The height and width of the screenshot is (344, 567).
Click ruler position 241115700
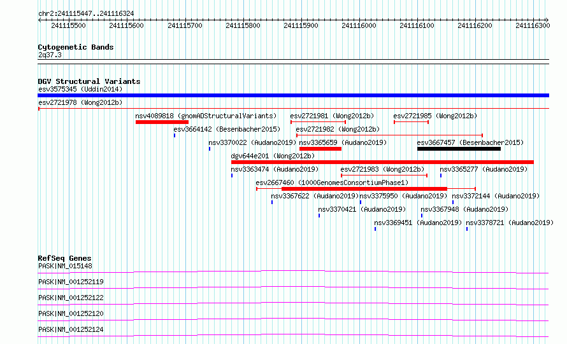[185, 25]
